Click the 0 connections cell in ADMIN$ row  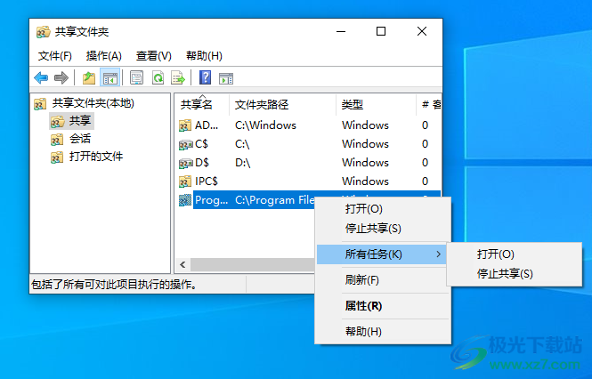tap(426, 125)
